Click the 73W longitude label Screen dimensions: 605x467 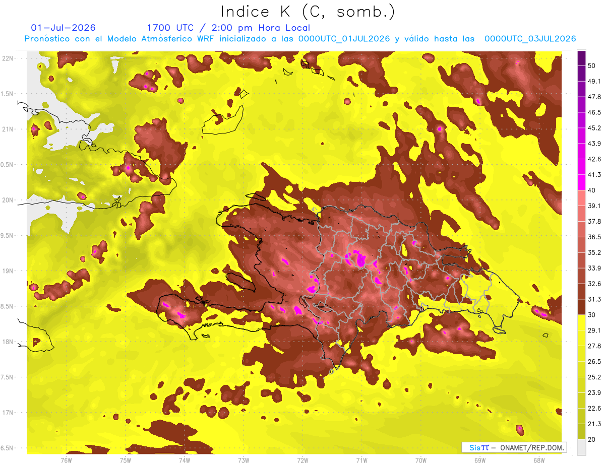coord(244,460)
